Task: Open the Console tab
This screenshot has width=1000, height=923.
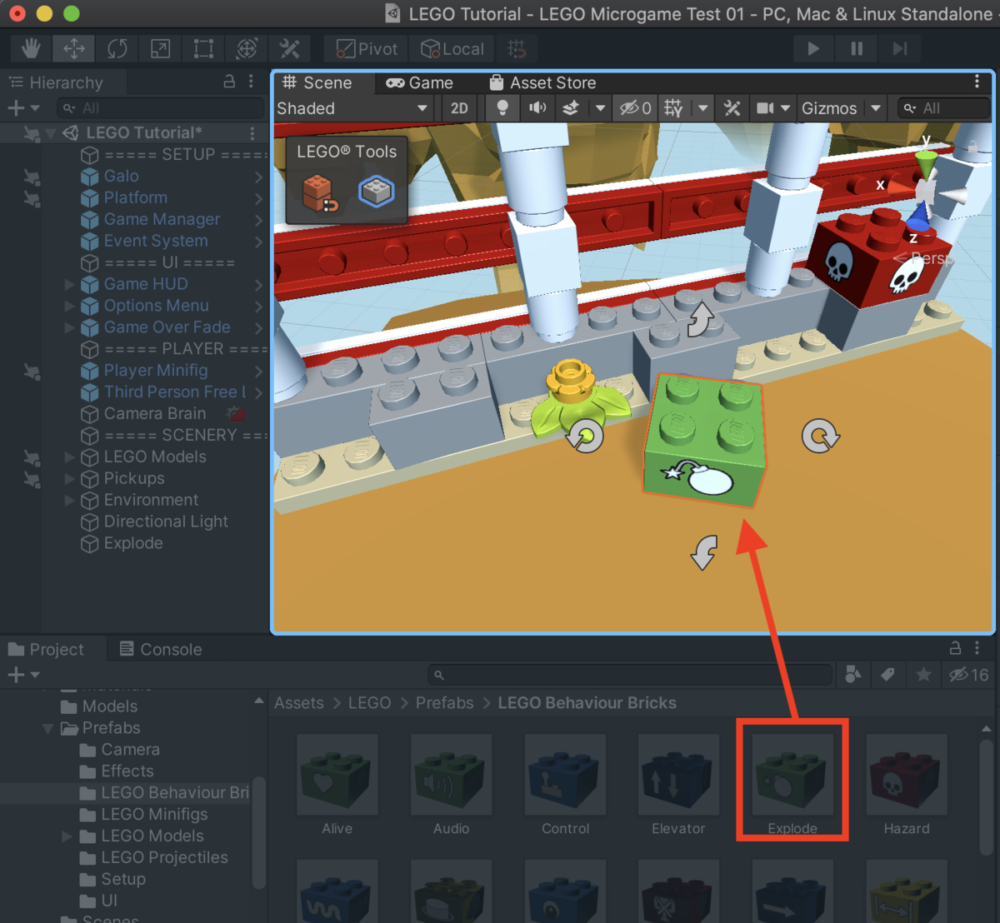Action: click(x=161, y=649)
